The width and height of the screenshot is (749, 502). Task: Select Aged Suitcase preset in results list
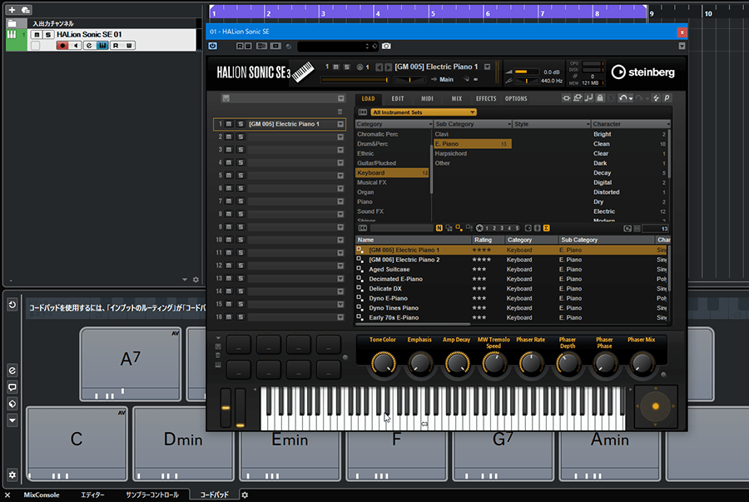click(x=389, y=270)
